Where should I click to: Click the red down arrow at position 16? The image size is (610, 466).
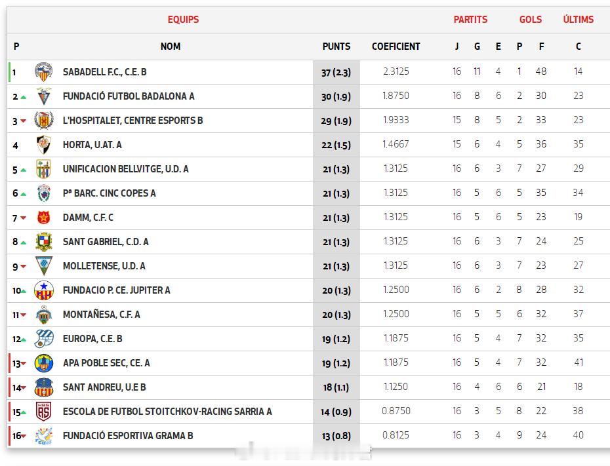pos(24,437)
